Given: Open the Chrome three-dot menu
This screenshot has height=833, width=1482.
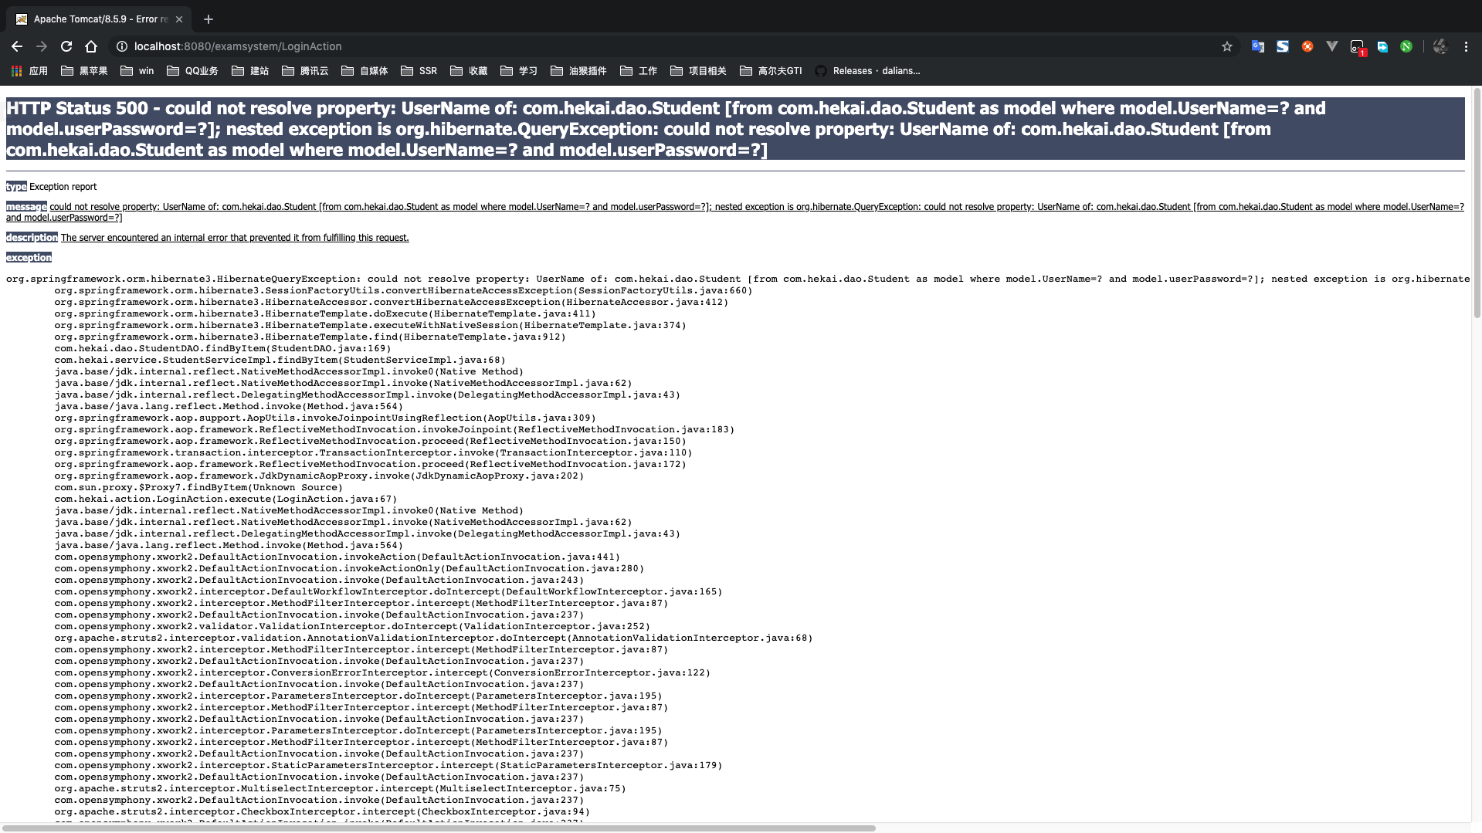Looking at the screenshot, I should (x=1466, y=46).
